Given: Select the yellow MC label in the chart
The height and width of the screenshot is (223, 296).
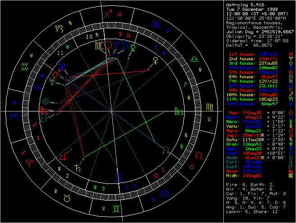Looking at the screenshot, I should coord(99,45).
